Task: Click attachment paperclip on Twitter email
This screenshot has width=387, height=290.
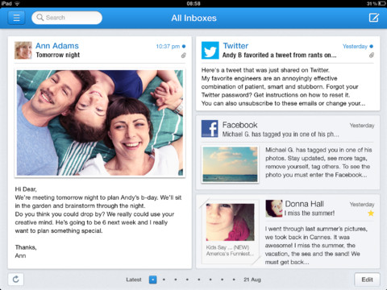Action: click(372, 56)
